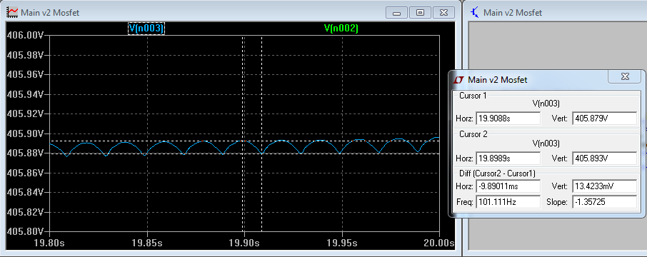Image resolution: width=647 pixels, height=257 pixels.
Task: Click the Slope field showing -1.35725
Action: [x=604, y=202]
